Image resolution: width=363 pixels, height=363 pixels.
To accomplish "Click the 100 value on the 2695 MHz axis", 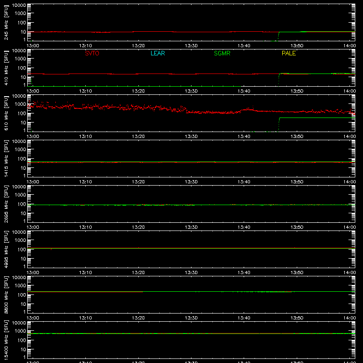I will pos(22,204).
